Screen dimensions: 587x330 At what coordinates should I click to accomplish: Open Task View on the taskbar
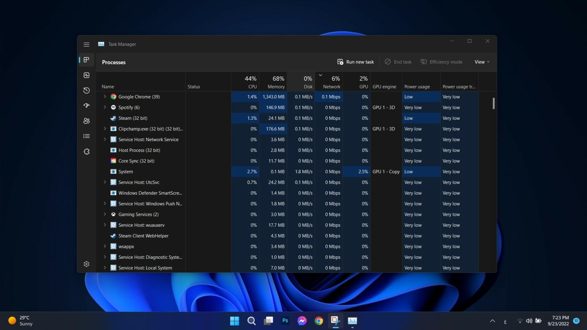coord(268,321)
